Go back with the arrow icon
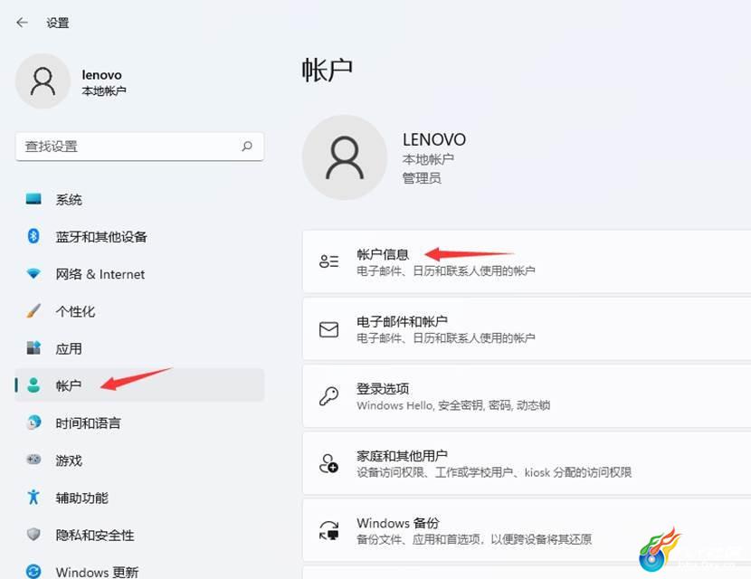 click(x=22, y=23)
